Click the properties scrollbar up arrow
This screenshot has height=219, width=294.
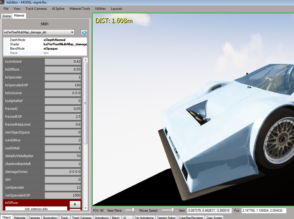(86, 60)
